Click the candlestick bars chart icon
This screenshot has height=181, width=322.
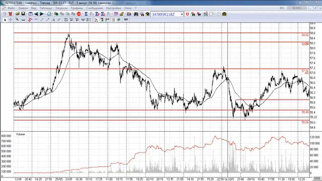coord(129,14)
